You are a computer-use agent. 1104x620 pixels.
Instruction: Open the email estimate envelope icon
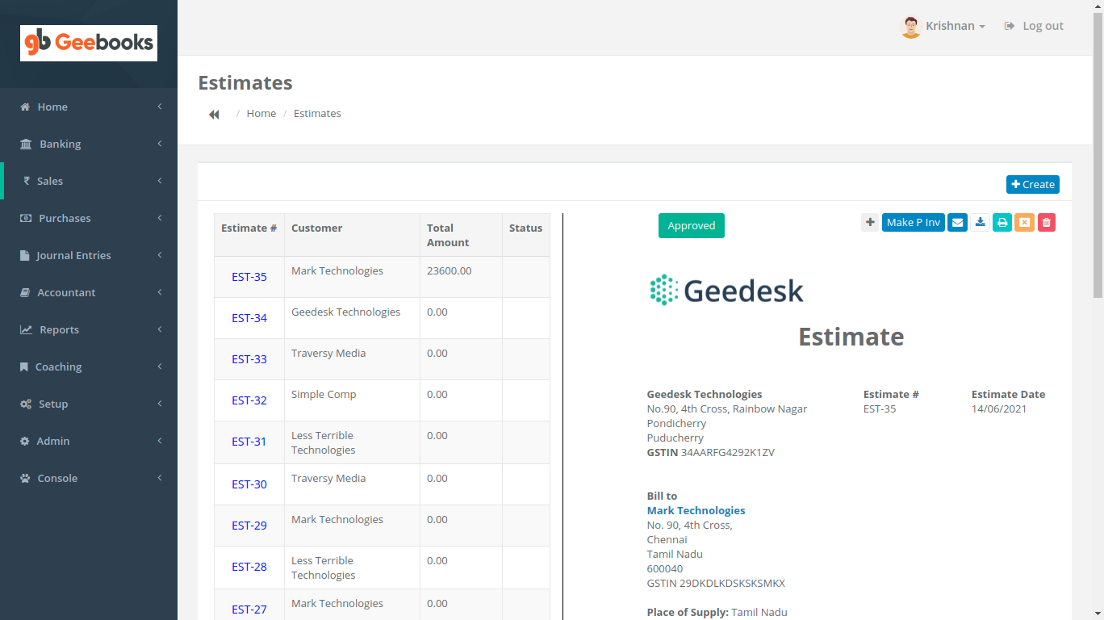(x=957, y=222)
